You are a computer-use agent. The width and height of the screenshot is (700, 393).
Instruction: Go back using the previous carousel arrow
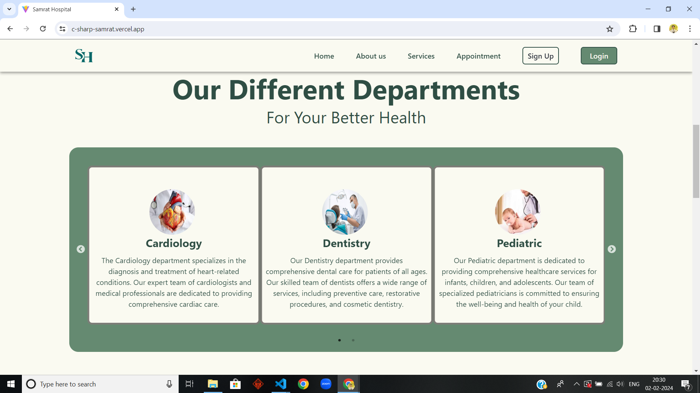click(81, 249)
